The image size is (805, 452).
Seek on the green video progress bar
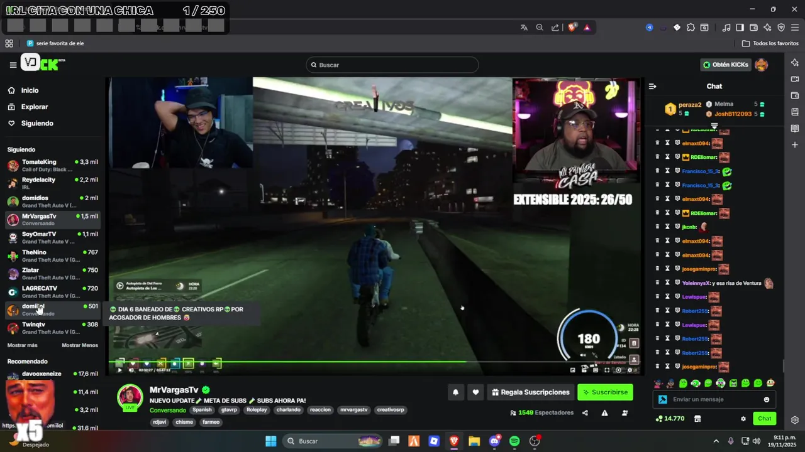375,361
